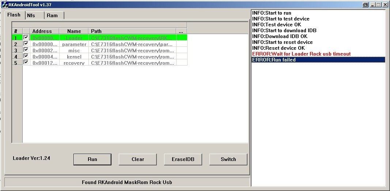Toggle the parameter row checkbox
The height and width of the screenshot is (191, 390).
click(26, 44)
